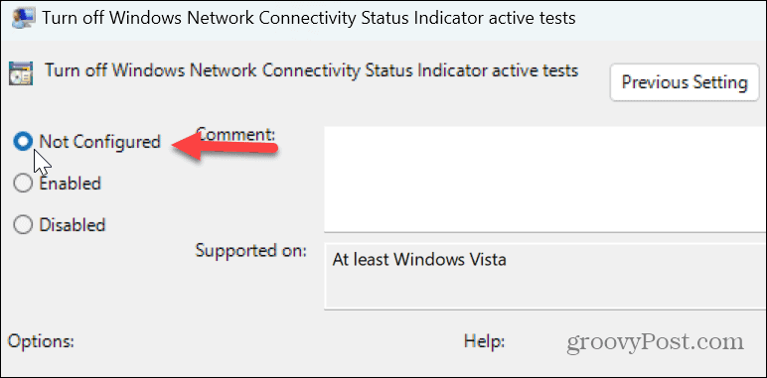Click the policy setting icon beside the heading

21,73
